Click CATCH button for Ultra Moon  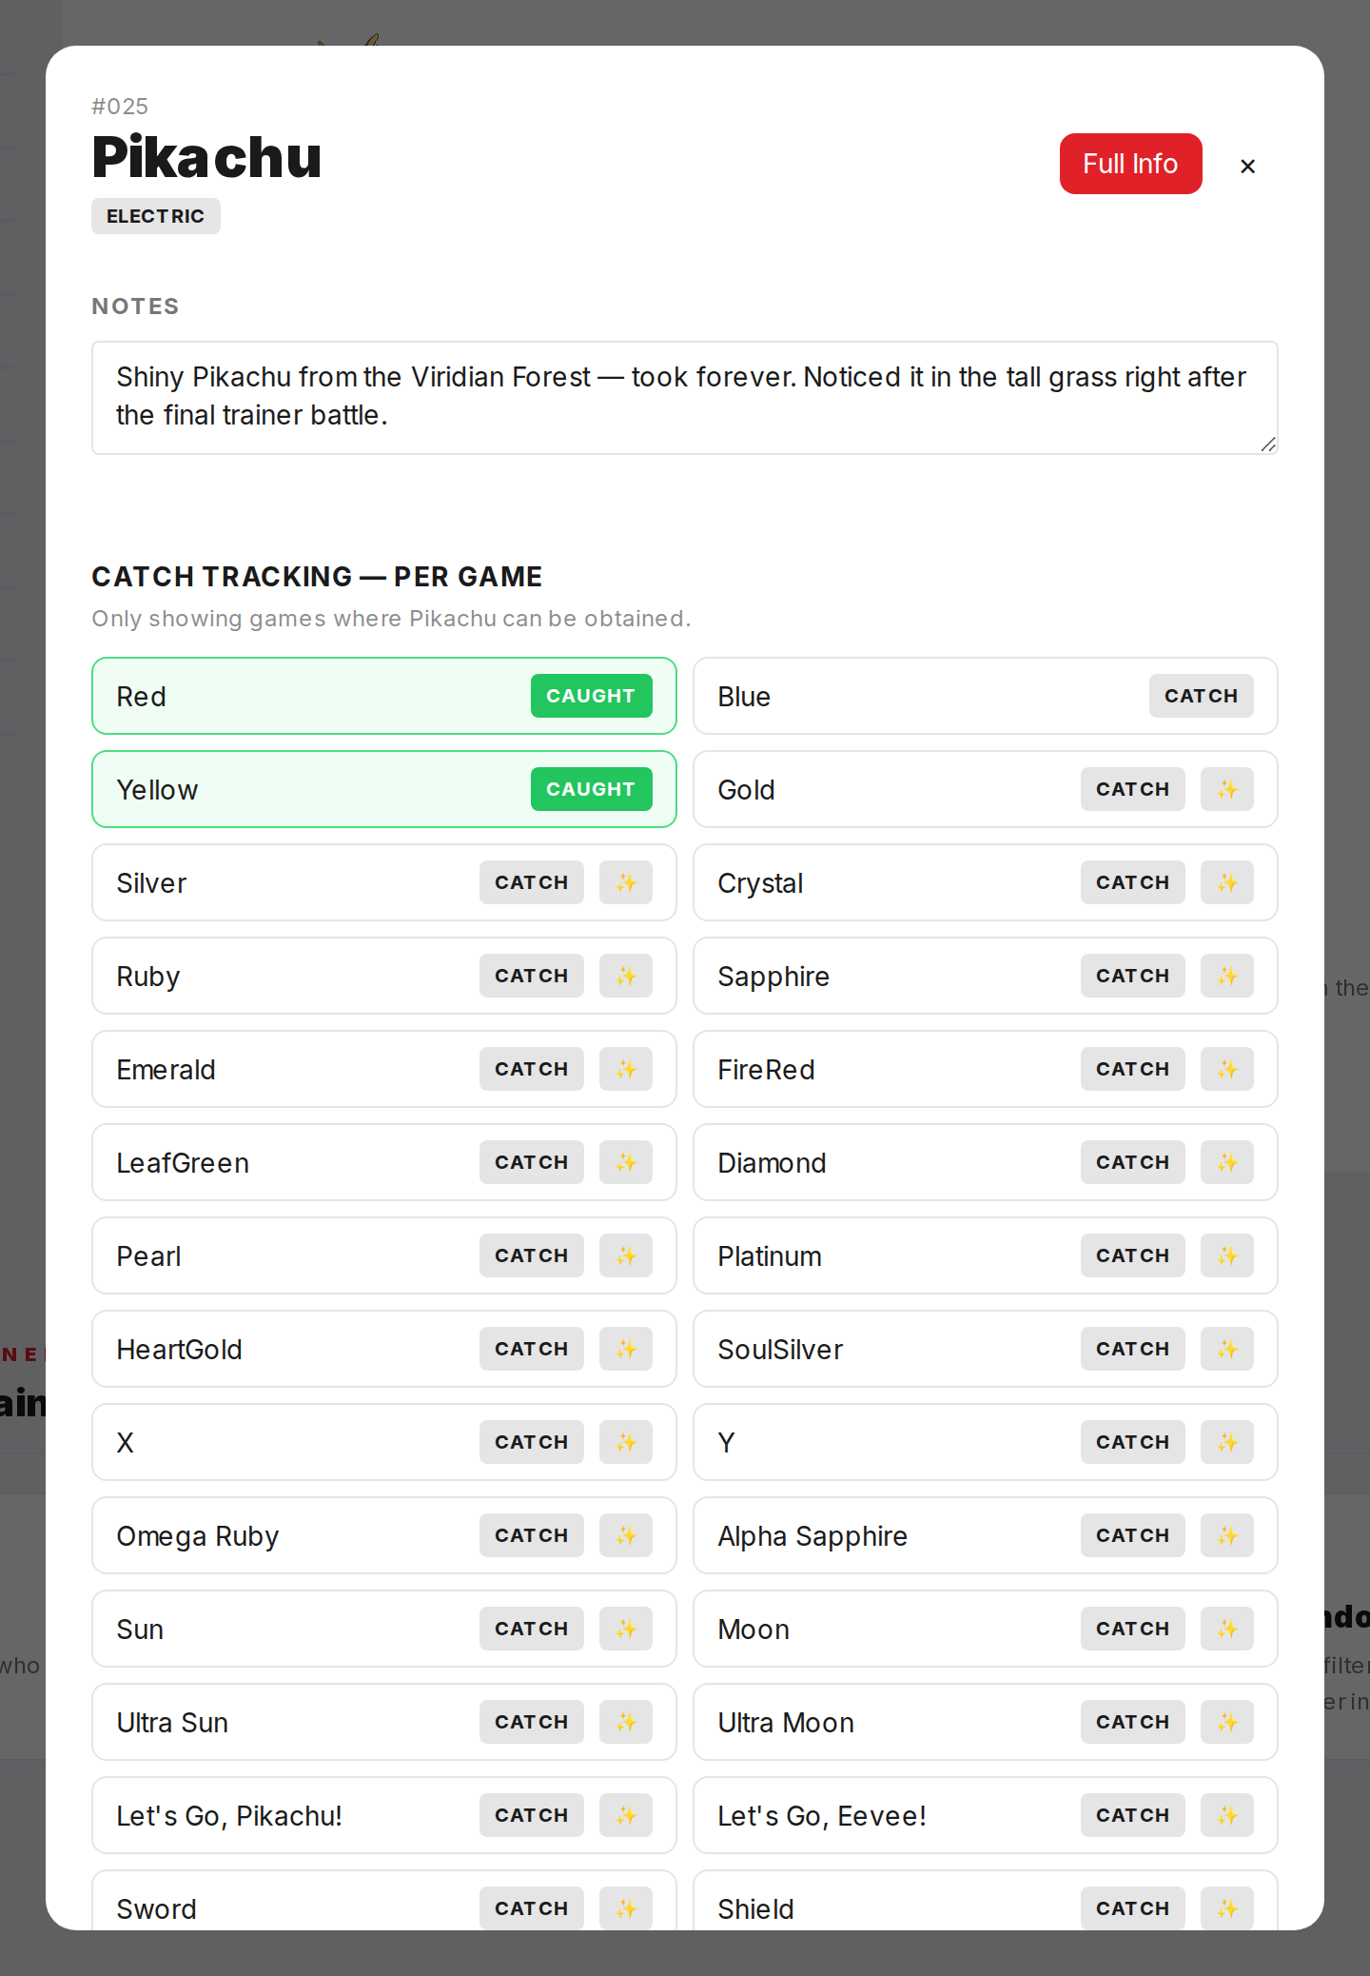pos(1132,1722)
